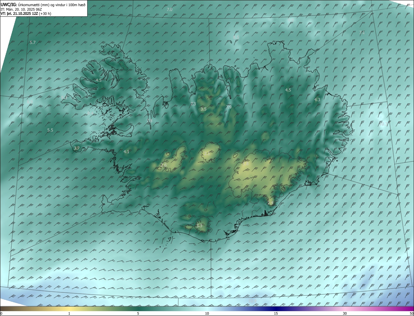This screenshot has width=414, height=316.
Task: Select the 'IT: Mán. 20. 10. 2025 06Z' line
Action: (x=21, y=9)
